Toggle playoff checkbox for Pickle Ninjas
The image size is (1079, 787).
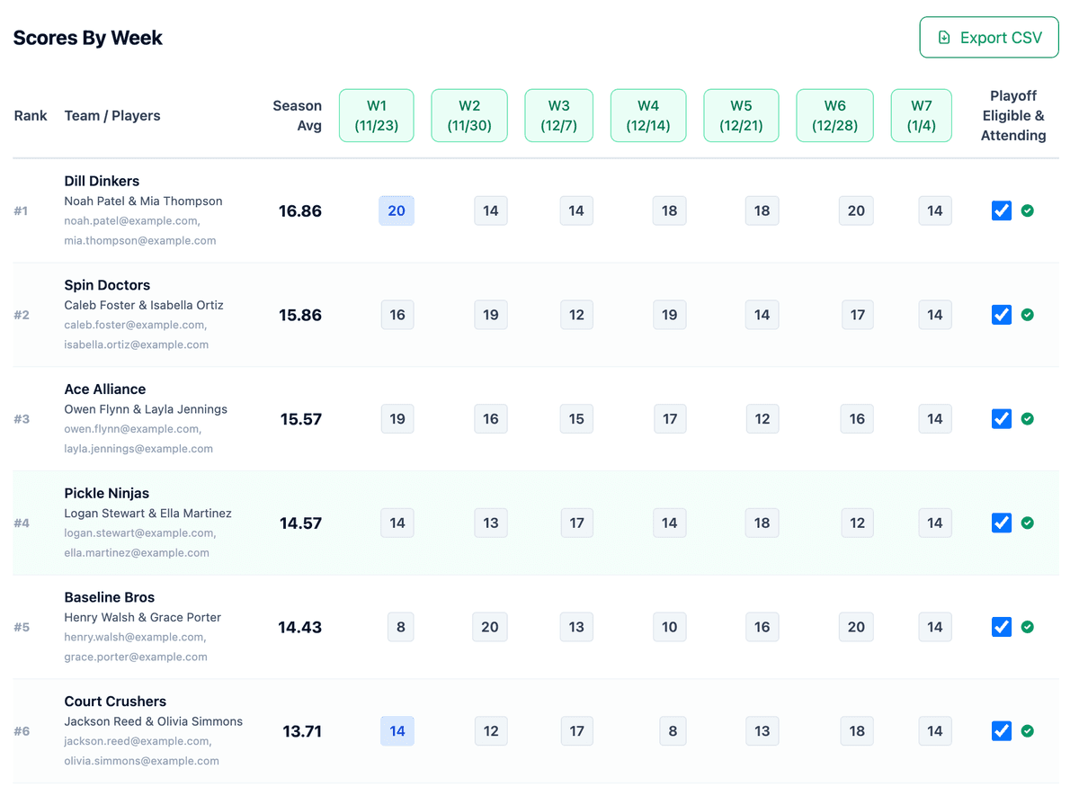click(1002, 523)
